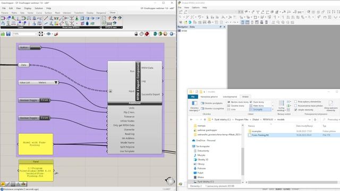Screen dimensions: 340x191
Task: Click the line member icon in the Model data ribbon
Action: [46, 19]
